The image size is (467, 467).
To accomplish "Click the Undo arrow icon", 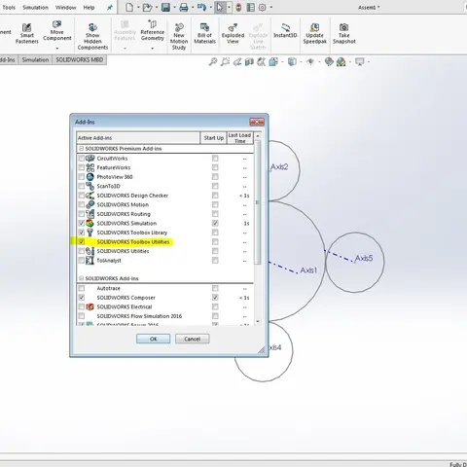I will [x=201, y=7].
